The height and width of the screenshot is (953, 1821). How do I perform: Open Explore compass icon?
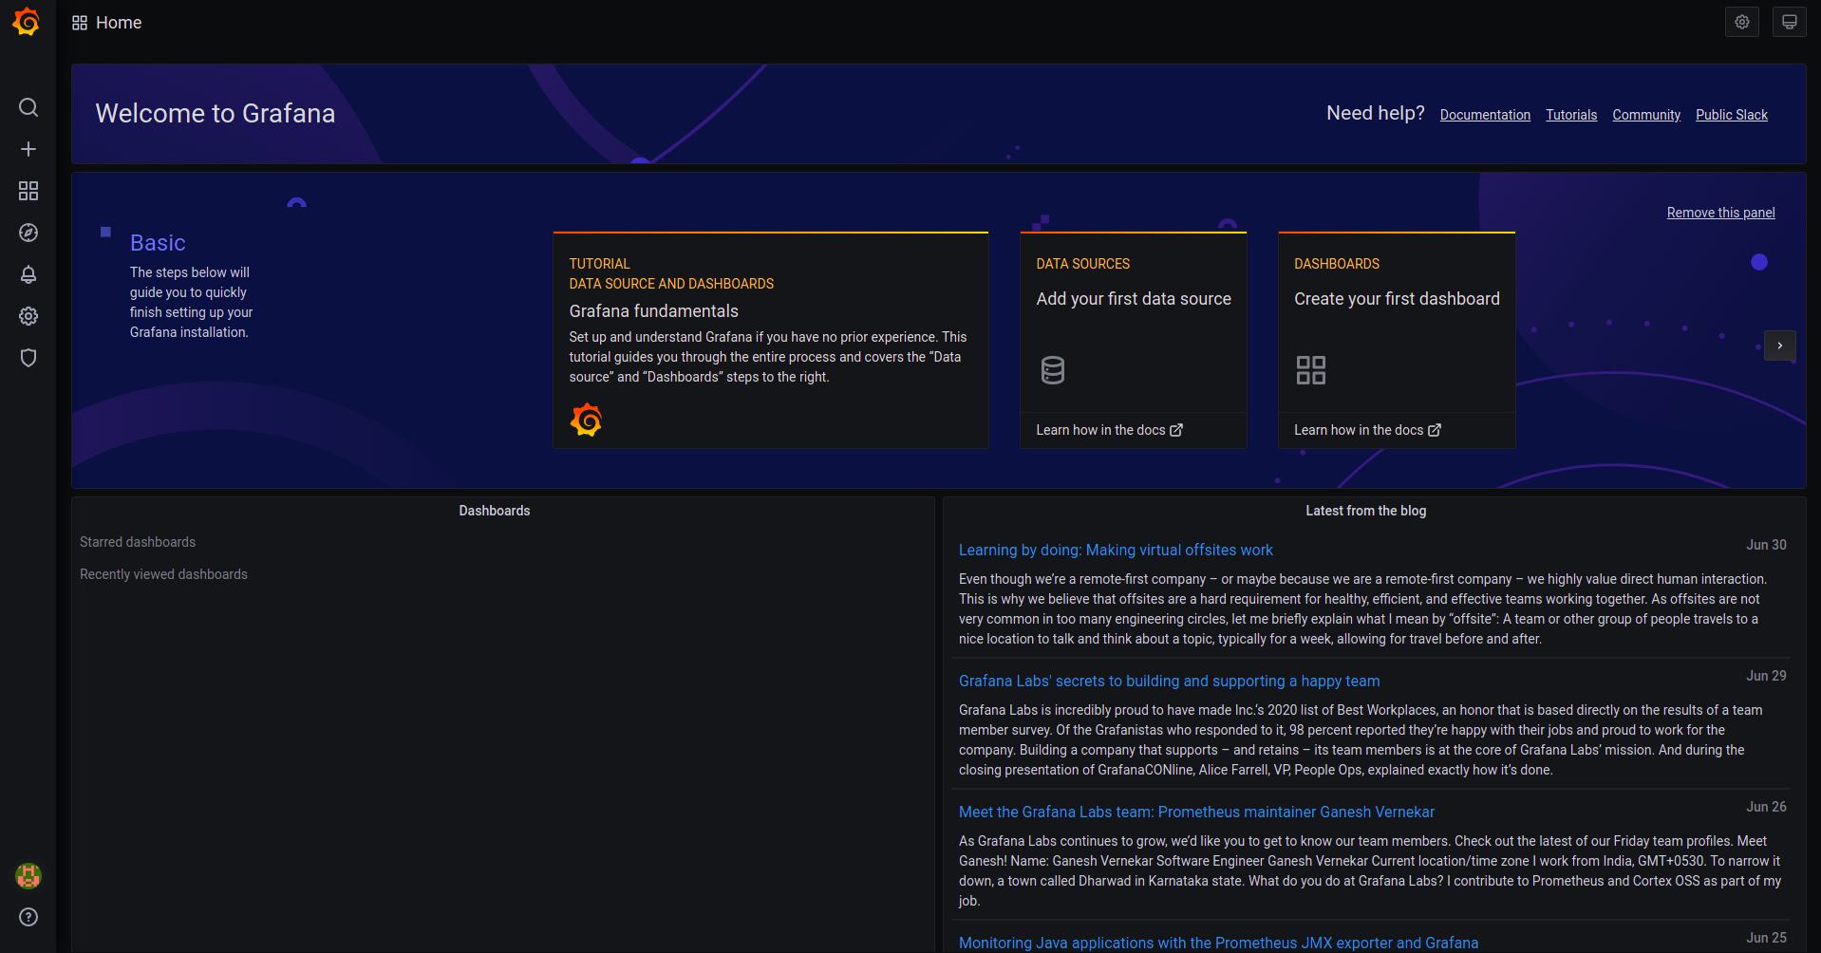(28, 233)
